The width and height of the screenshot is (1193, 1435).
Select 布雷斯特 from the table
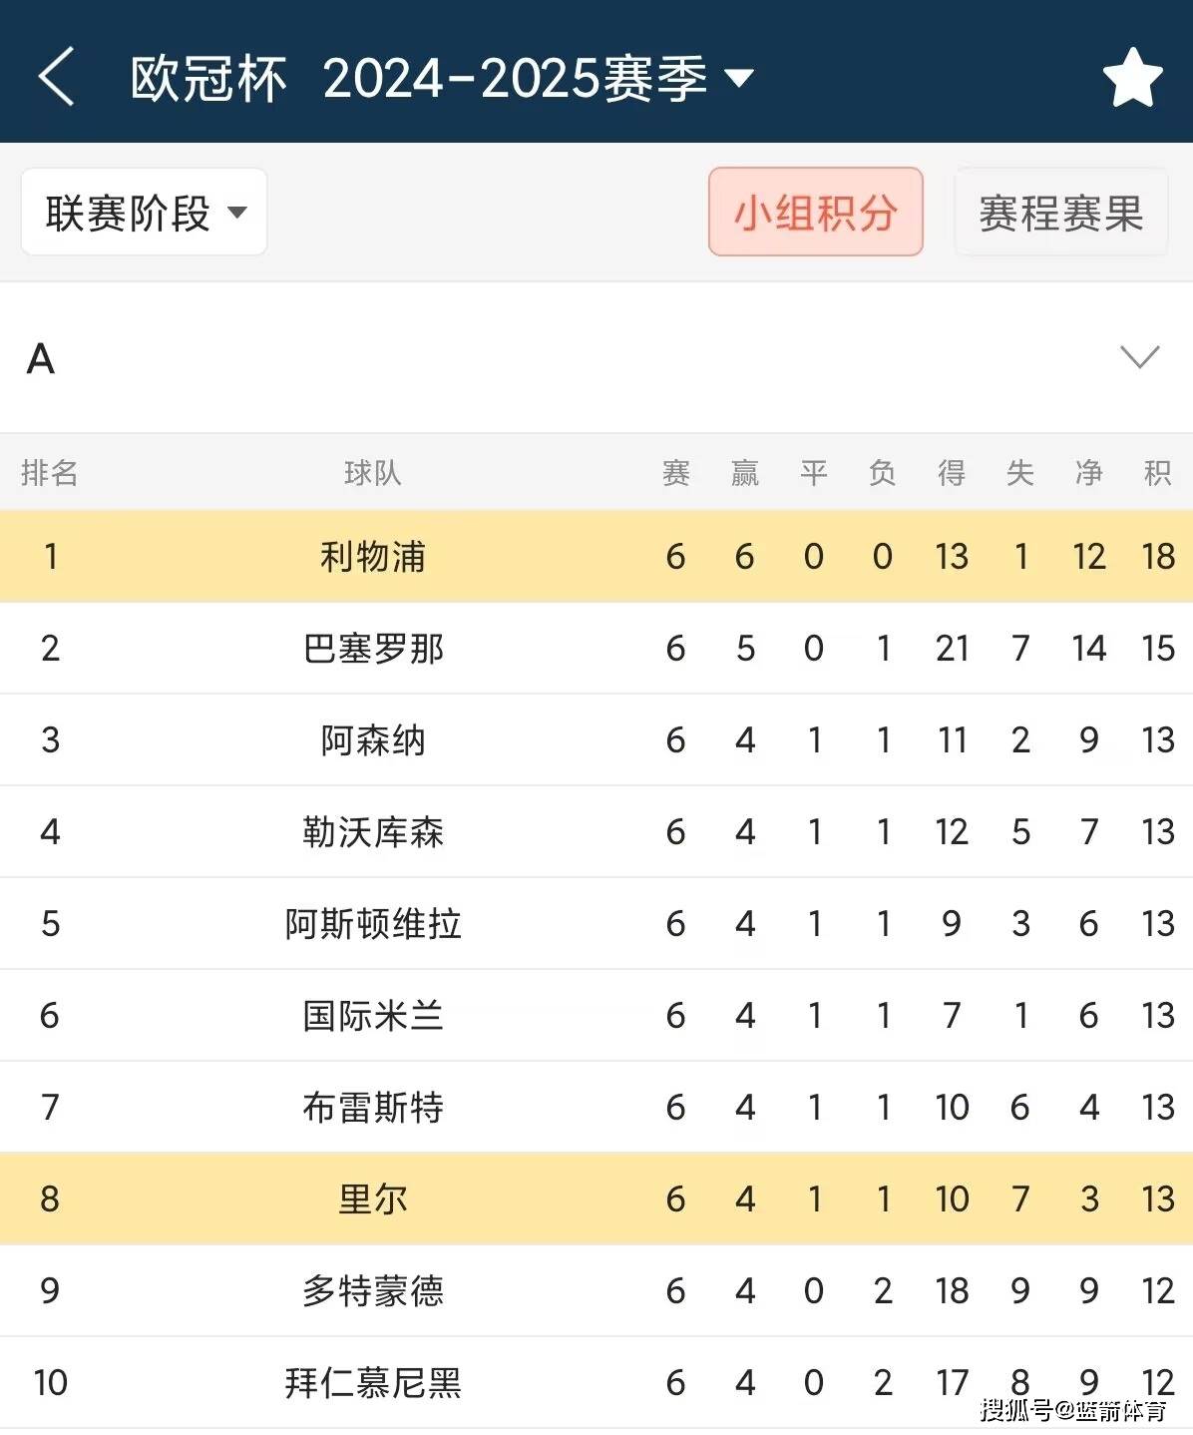[372, 1107]
